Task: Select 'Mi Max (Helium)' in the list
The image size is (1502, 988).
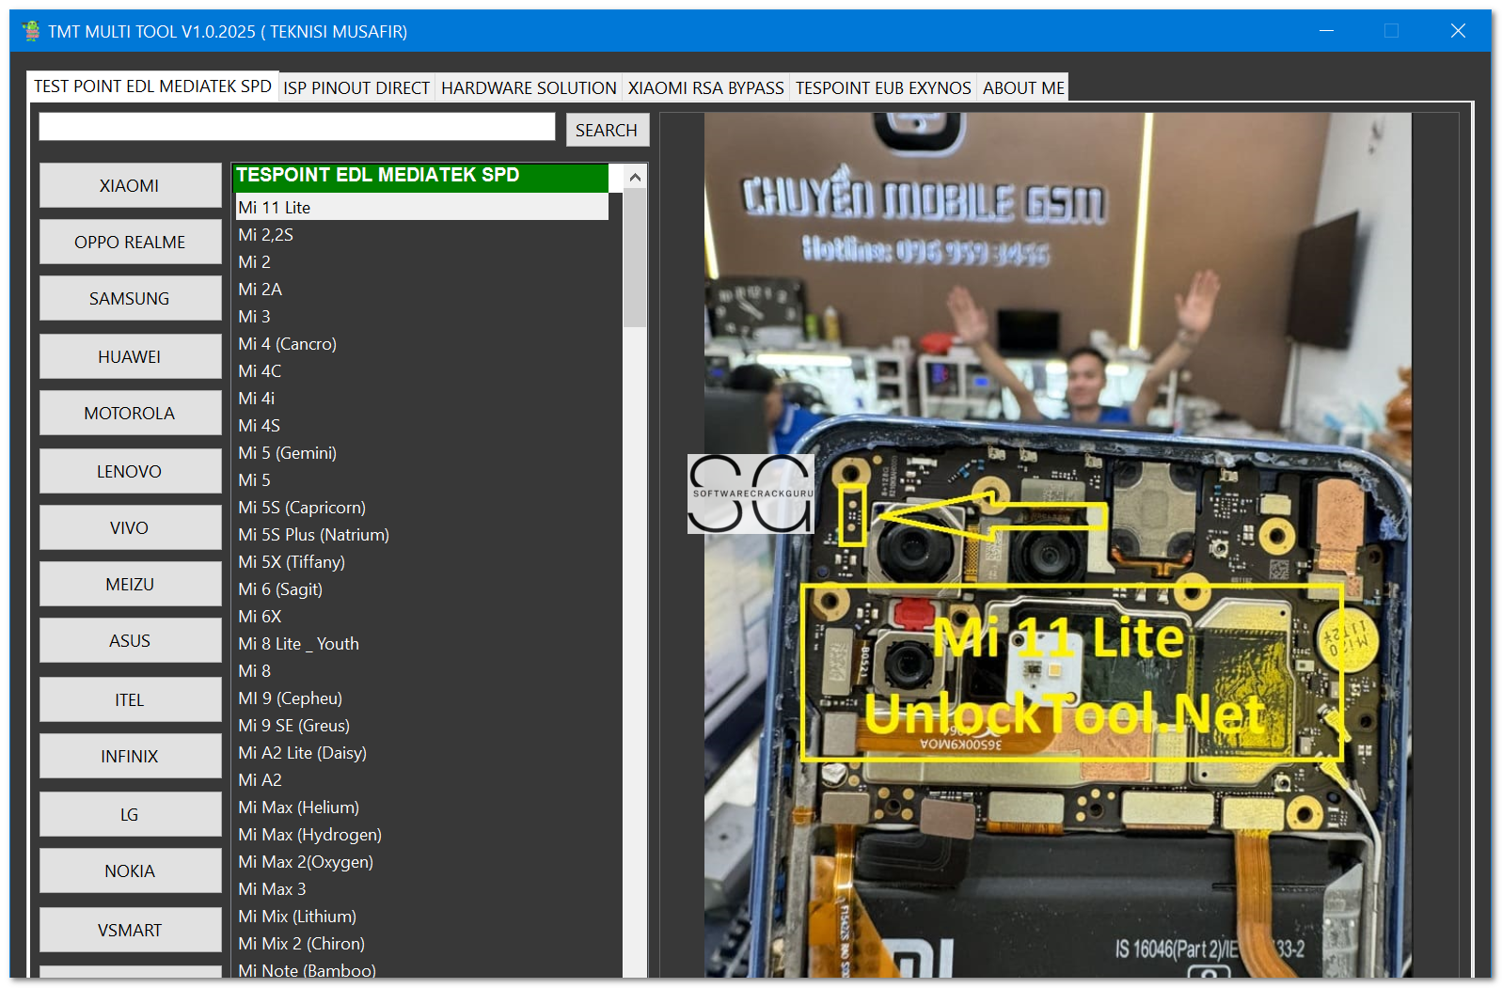Action: click(x=422, y=807)
